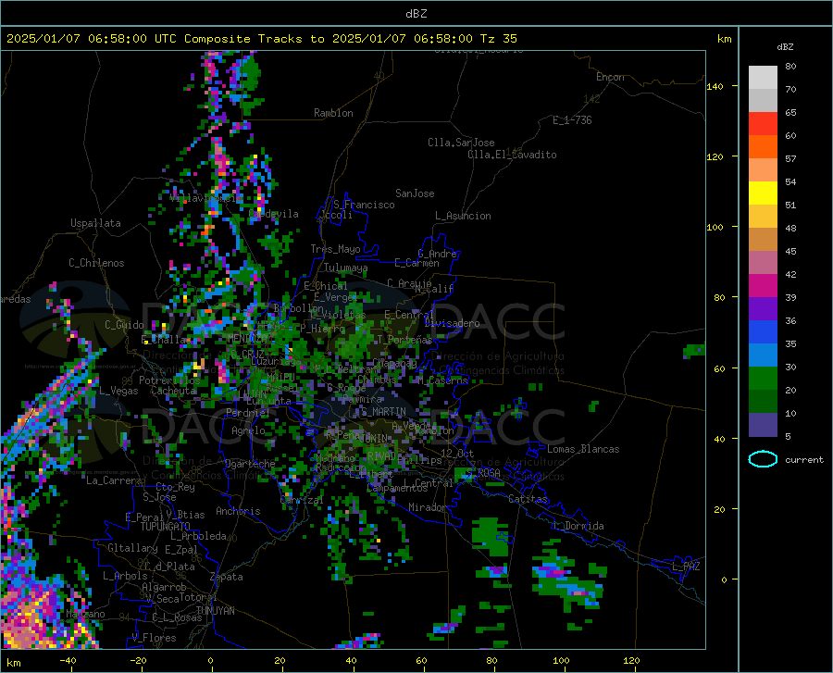
Task: Click the SanJose label on the map
Action: [415, 193]
